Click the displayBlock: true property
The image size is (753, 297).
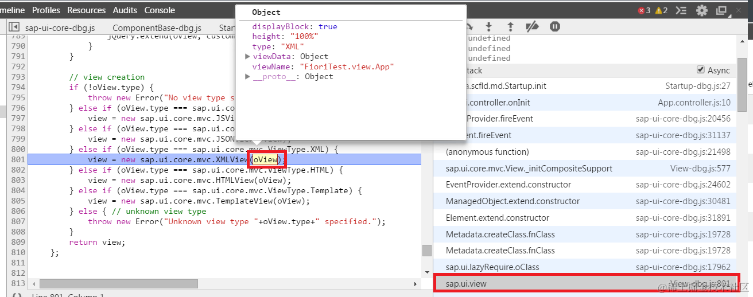295,26
